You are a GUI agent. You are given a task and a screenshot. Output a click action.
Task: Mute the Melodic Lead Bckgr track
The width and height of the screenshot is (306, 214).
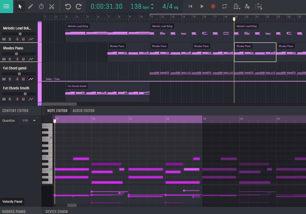point(4,39)
